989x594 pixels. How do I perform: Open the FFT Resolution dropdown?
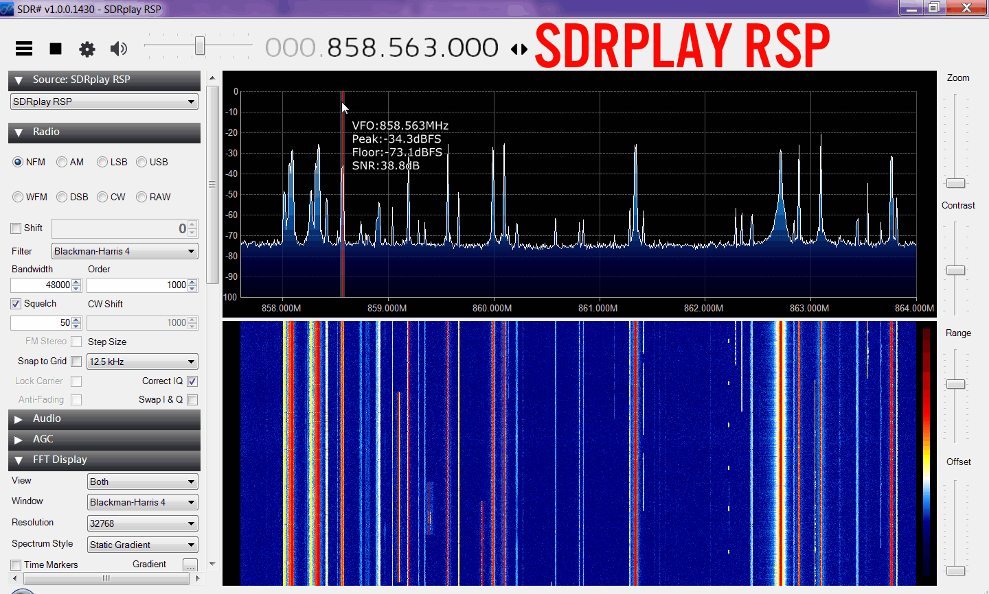142,524
